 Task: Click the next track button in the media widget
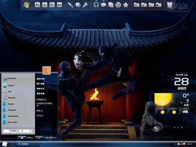(182, 127)
